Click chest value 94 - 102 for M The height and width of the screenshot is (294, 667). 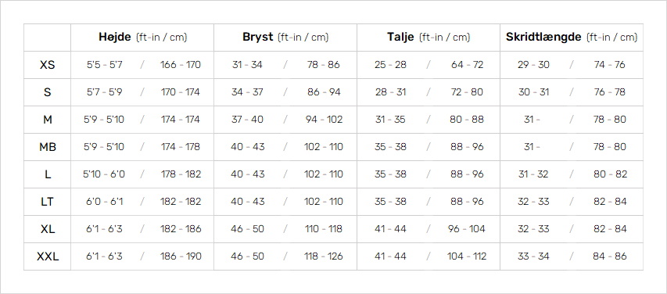coord(324,120)
